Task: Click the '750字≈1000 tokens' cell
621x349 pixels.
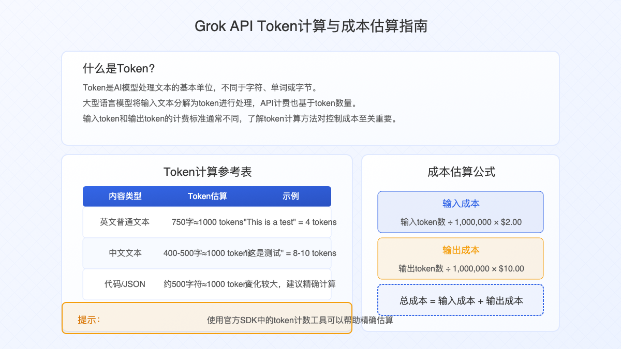Action: coord(207,222)
